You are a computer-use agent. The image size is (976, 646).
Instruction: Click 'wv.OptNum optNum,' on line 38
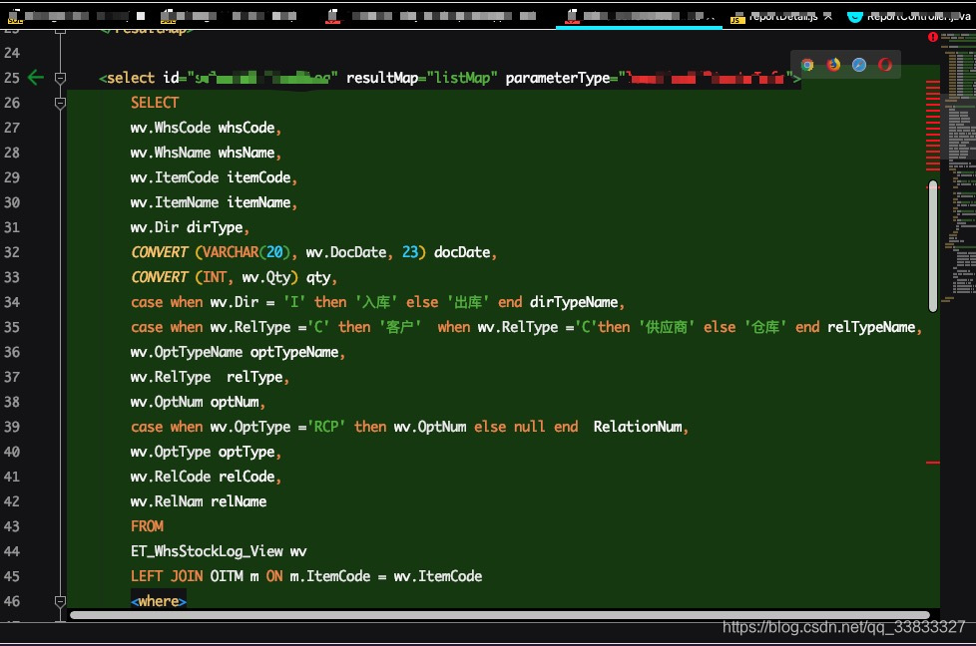click(x=198, y=402)
